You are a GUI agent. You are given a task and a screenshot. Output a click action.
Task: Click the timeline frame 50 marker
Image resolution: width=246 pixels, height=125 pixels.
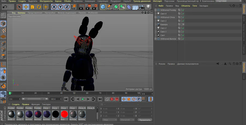point(74,93)
